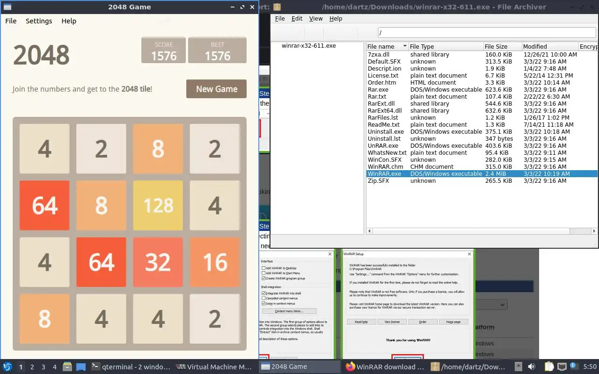Switch to qterminal in the taskbar
The width and height of the screenshot is (599, 374).
(x=131, y=367)
